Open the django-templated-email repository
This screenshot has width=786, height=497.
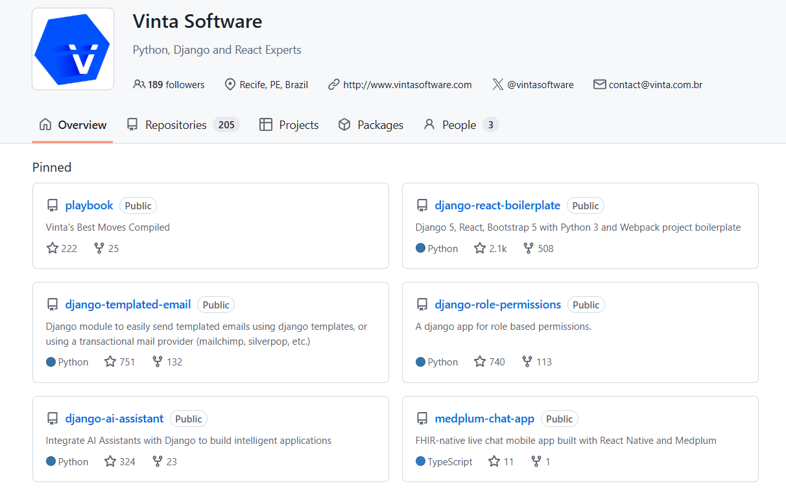128,305
